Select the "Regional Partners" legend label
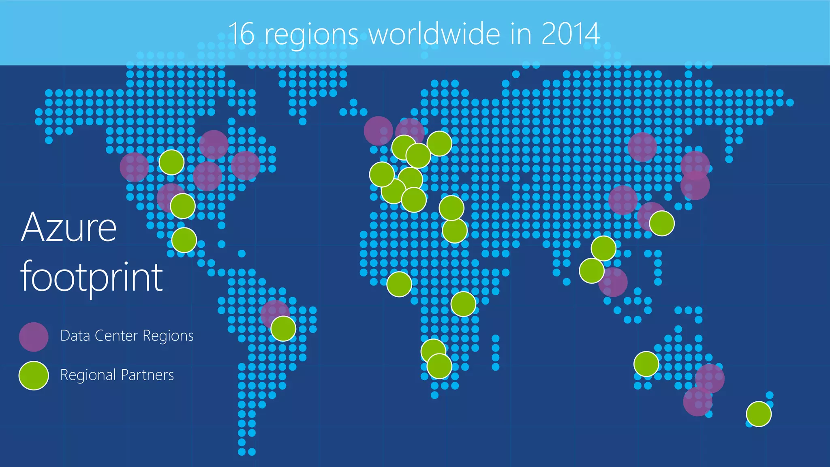830x467 pixels. 117,375
